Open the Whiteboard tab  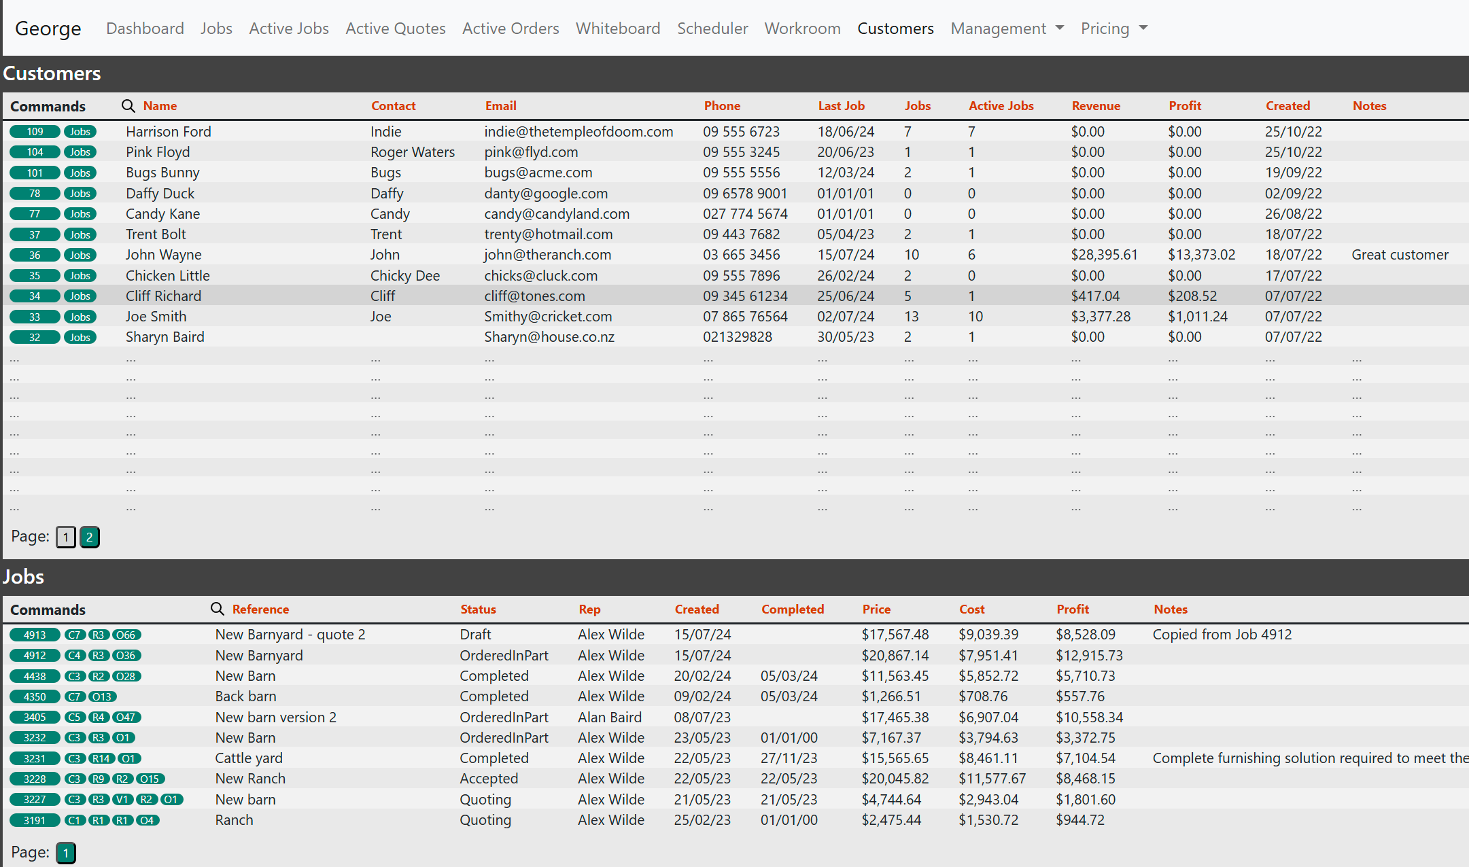click(617, 29)
